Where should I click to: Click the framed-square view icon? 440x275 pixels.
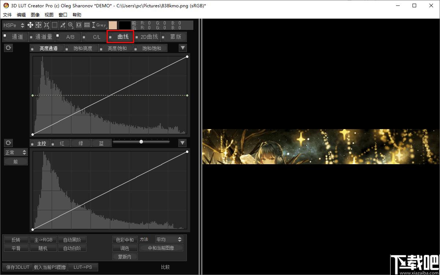tap(79, 25)
